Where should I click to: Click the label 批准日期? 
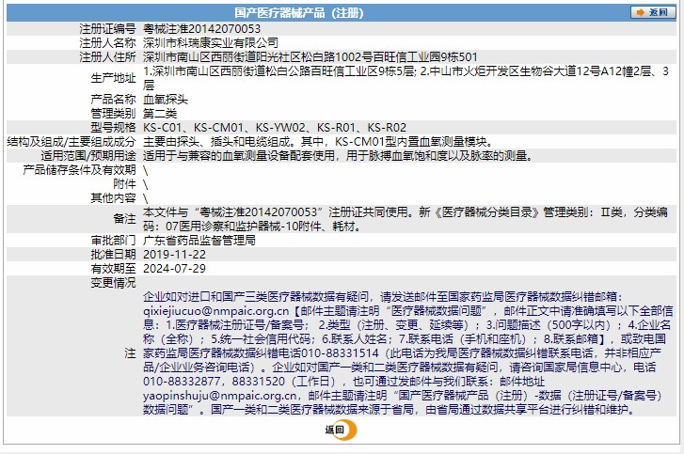coord(113,255)
